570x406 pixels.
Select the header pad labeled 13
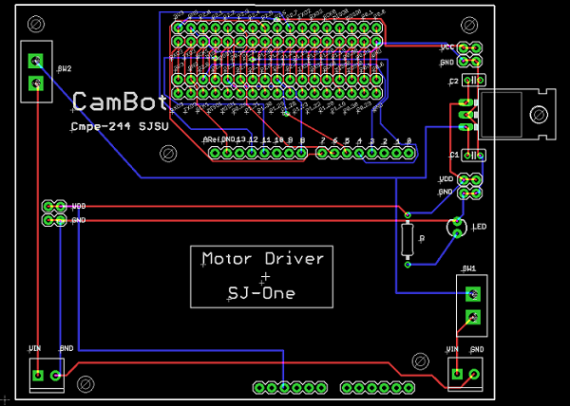pyautogui.click(x=239, y=153)
